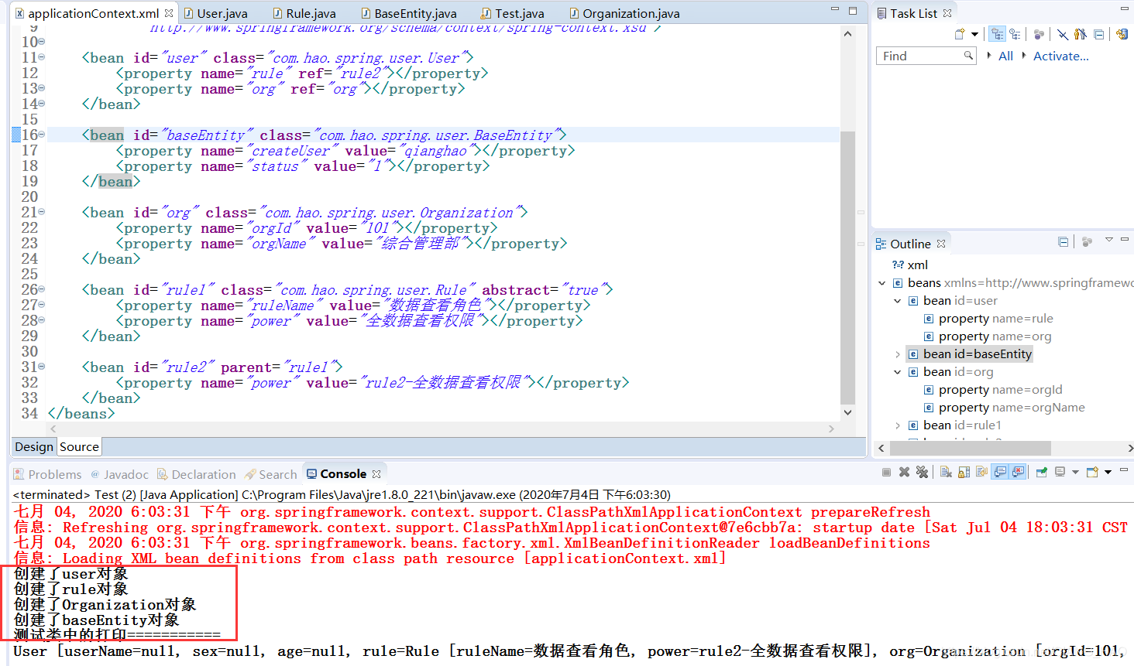Open the Activate... task link
This screenshot has width=1134, height=666.
tap(1060, 56)
